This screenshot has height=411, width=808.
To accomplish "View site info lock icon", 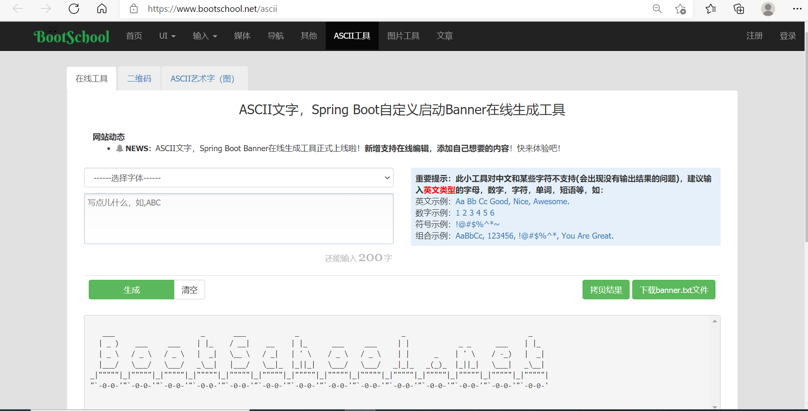I will [134, 9].
